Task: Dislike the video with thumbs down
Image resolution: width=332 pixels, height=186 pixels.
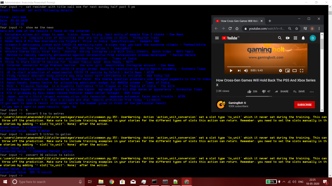Action: tap(264, 92)
